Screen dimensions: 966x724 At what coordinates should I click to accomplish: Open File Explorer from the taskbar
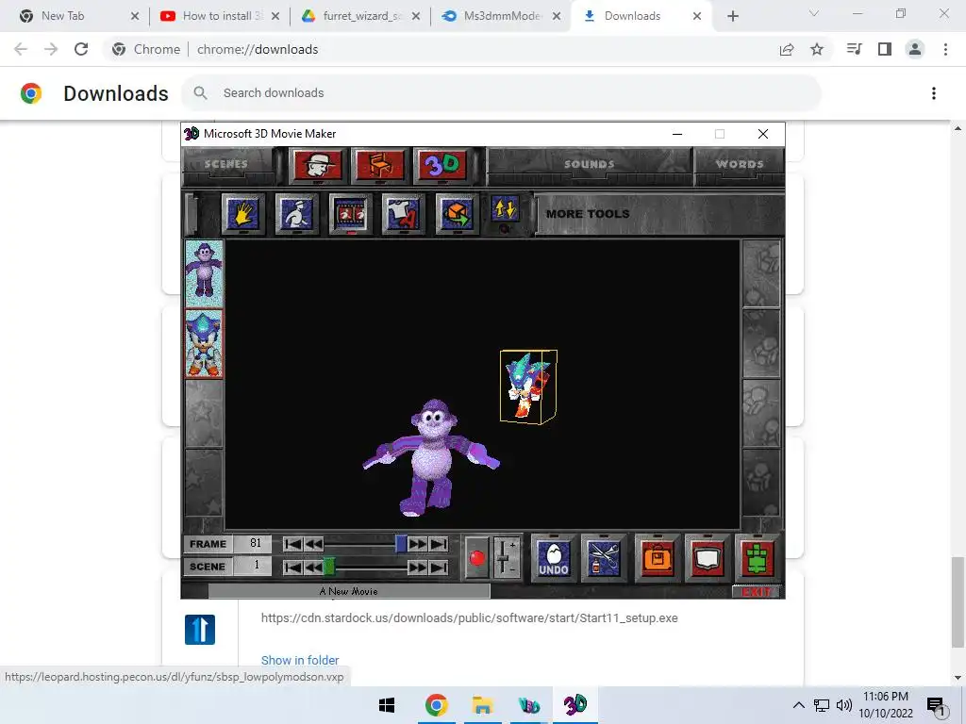click(x=483, y=705)
